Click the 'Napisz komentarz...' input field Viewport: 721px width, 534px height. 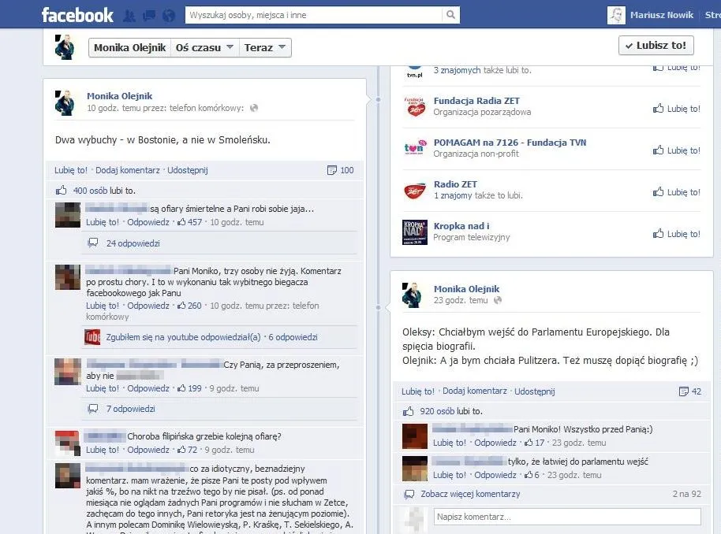click(566, 517)
